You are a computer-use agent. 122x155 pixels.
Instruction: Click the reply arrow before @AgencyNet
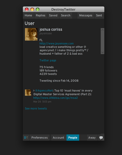coord(34,91)
